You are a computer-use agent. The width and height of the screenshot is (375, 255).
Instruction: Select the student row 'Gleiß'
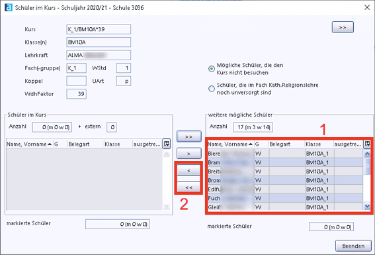coord(285,207)
